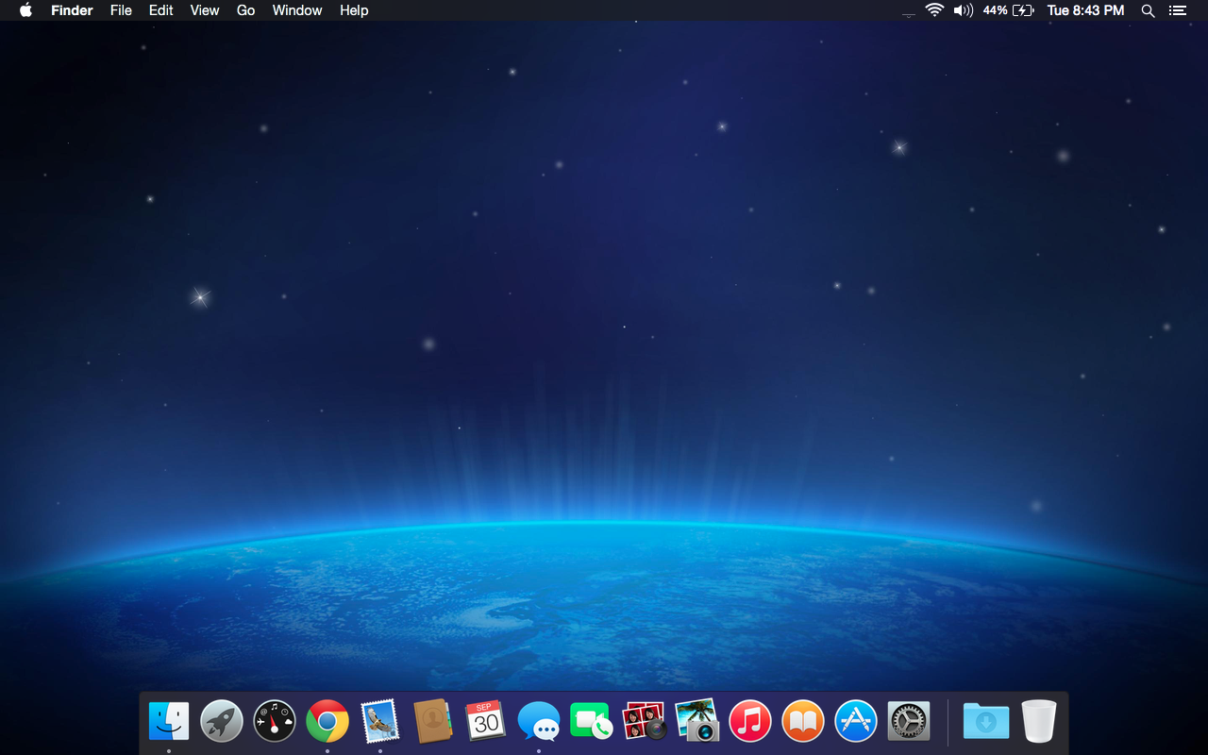The height and width of the screenshot is (755, 1208).
Task: Open the Trash in the Dock
Action: click(1039, 722)
